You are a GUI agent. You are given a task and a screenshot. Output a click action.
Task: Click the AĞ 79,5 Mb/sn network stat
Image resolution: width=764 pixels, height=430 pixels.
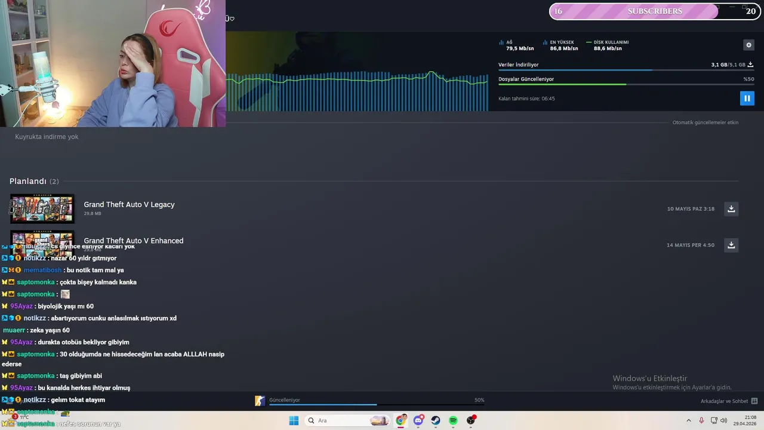point(516,45)
